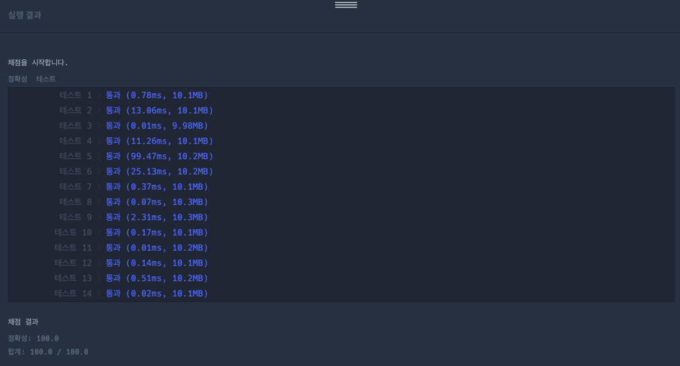Click the 테스트 9 label
Screen dimensions: 680x366
(76, 217)
